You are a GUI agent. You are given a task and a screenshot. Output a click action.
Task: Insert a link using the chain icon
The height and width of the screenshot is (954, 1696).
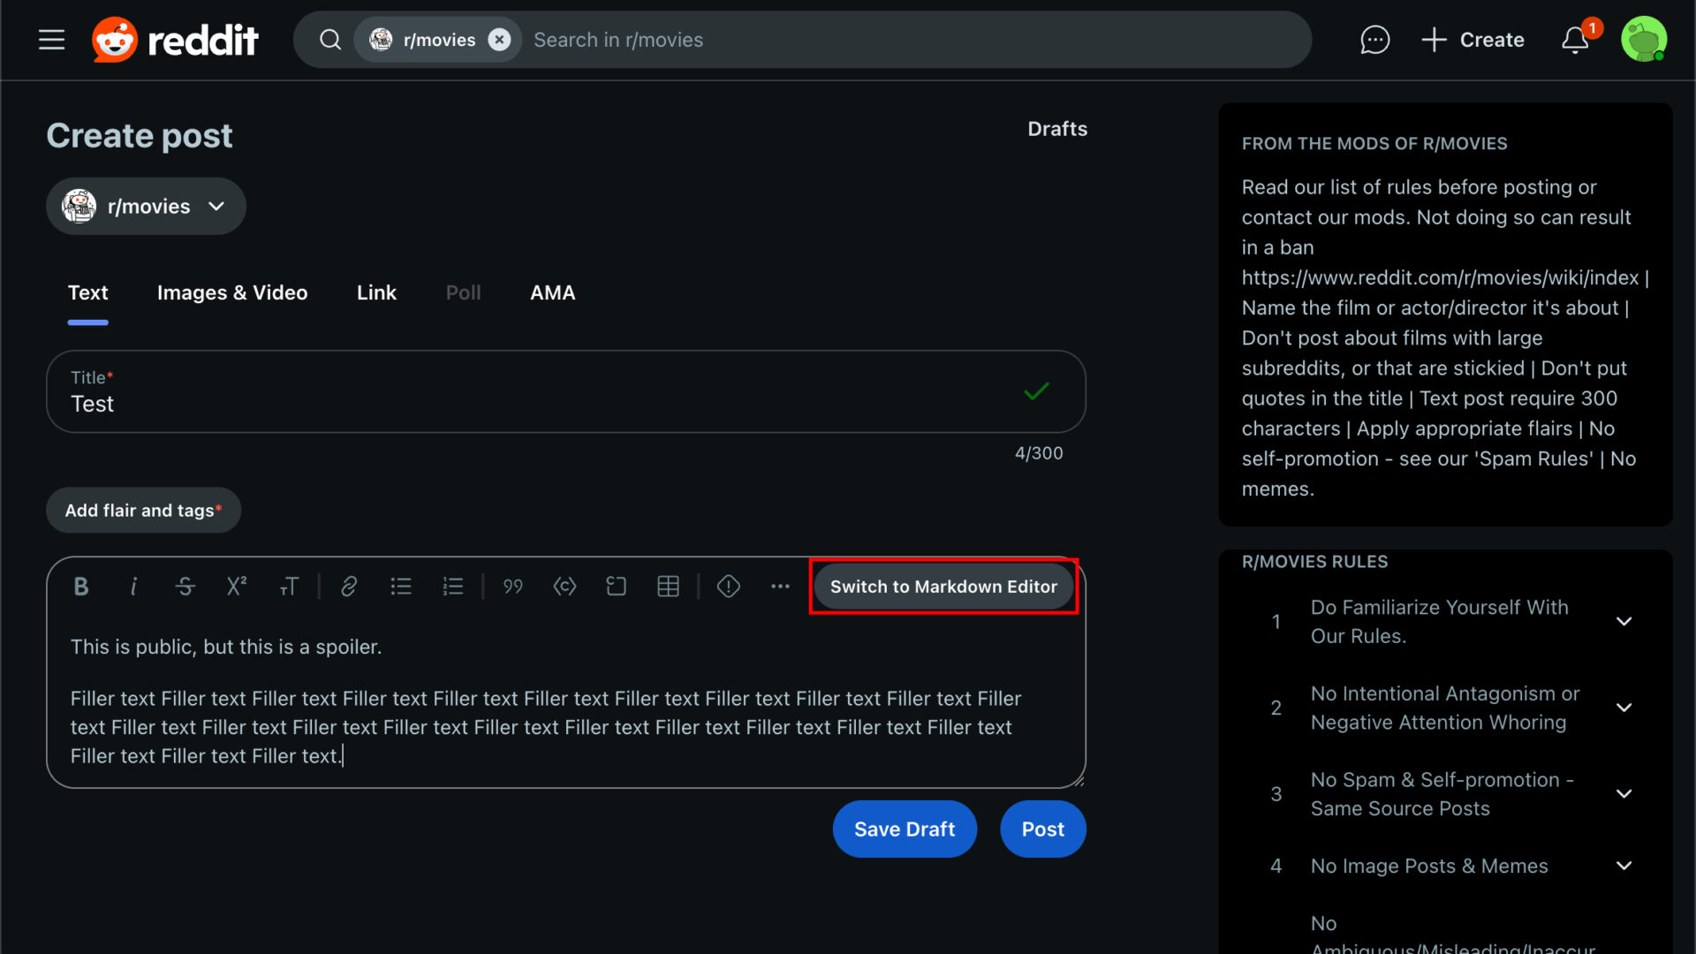pyautogui.click(x=348, y=586)
